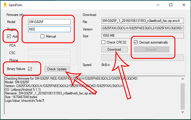Click the log scrollbar up arrow
The image size is (191, 120).
tap(182, 79)
